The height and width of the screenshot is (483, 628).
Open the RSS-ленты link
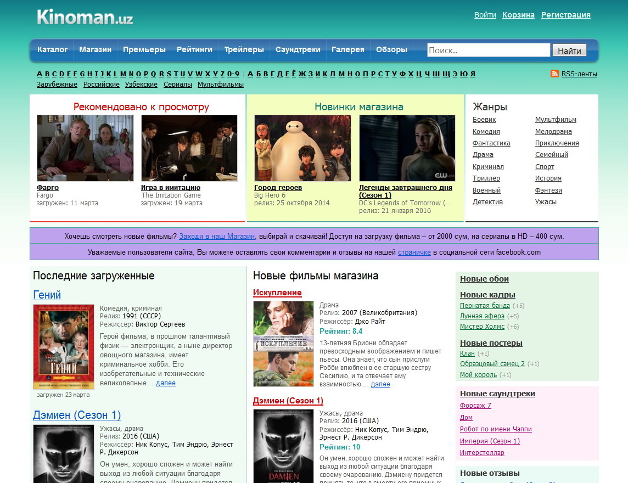tap(579, 74)
